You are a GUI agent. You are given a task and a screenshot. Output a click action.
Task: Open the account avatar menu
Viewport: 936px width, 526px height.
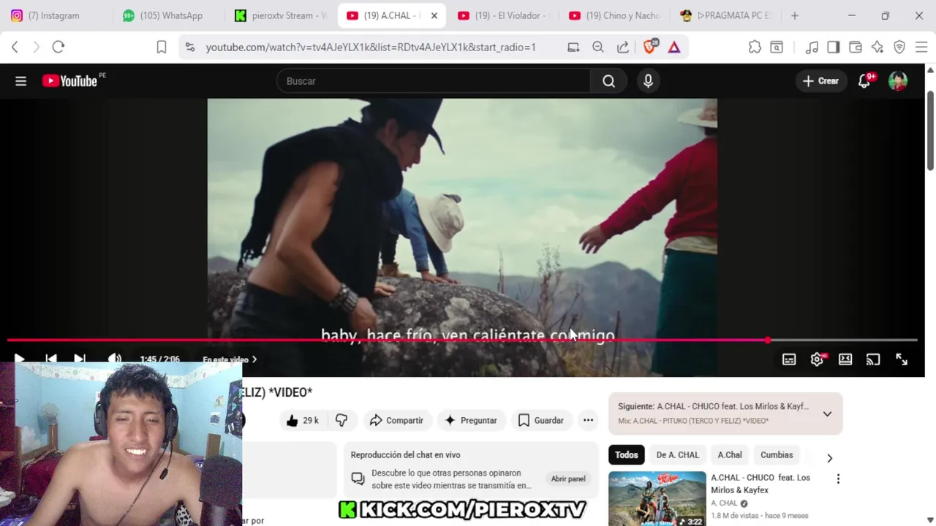tap(898, 81)
